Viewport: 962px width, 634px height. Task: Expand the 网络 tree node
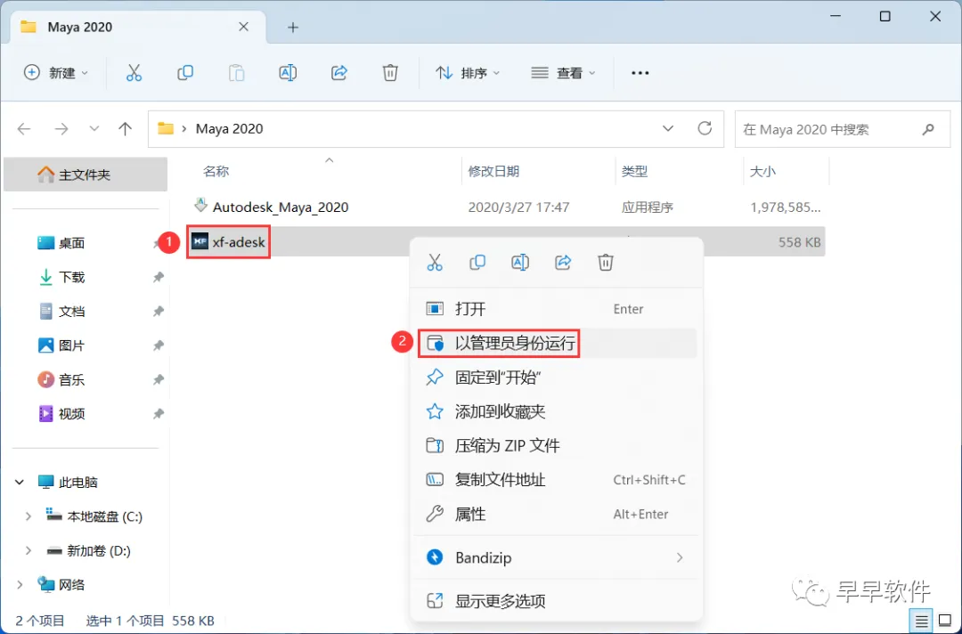pos(20,585)
